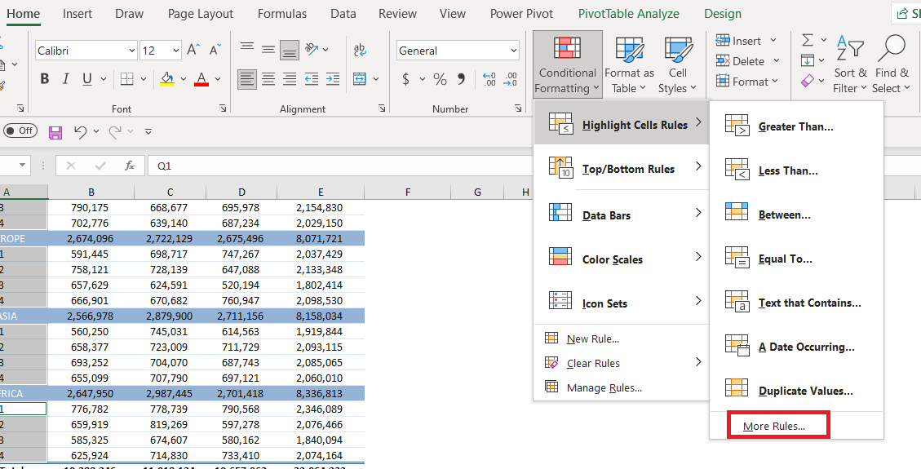Open Manage Rules... entry
Image resolution: width=921 pixels, height=469 pixels.
pyautogui.click(x=604, y=388)
